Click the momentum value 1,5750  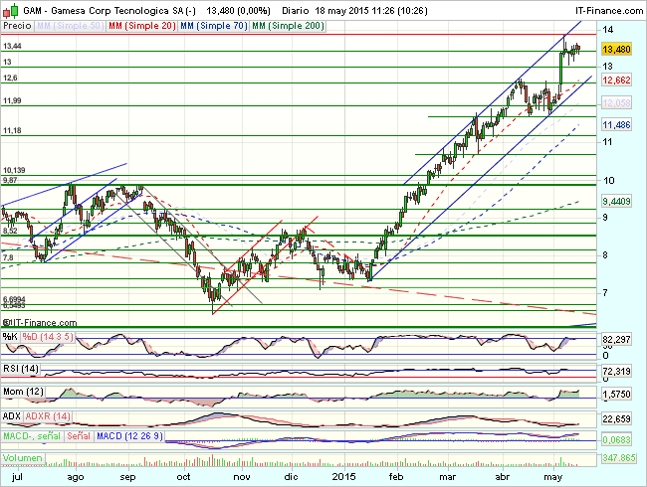[x=616, y=395]
